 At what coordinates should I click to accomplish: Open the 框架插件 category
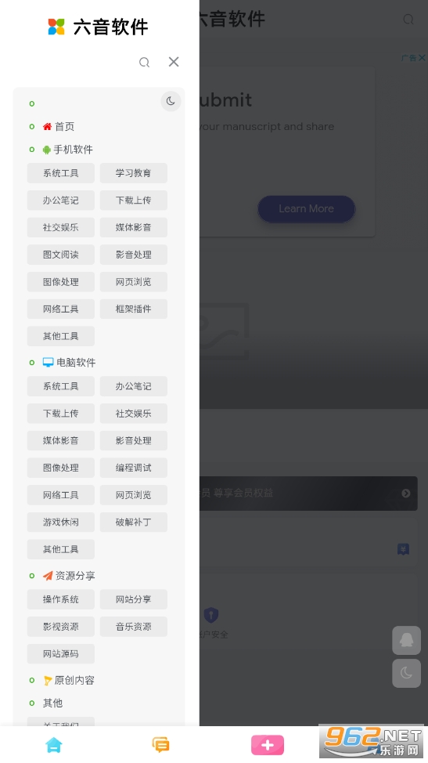point(134,309)
